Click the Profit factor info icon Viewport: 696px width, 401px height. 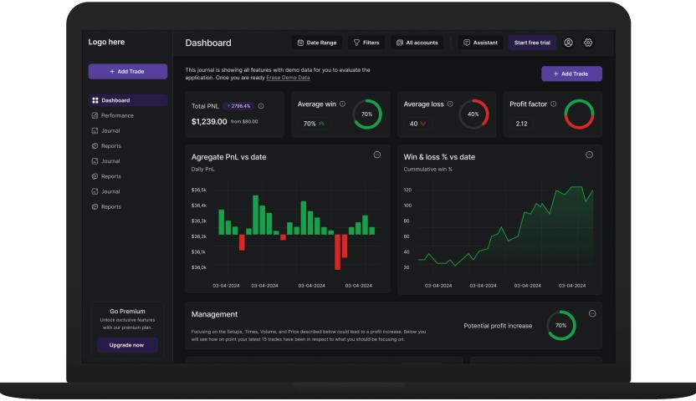pyautogui.click(x=555, y=104)
